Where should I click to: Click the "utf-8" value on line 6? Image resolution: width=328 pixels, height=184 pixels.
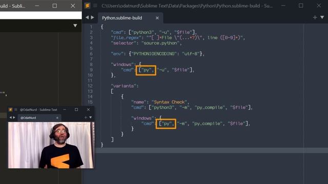(191, 54)
